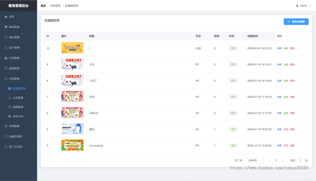The height and width of the screenshot is (181, 316).
Task: Open the Yunyoutang row banner thumbnail
Action: (x=72, y=145)
